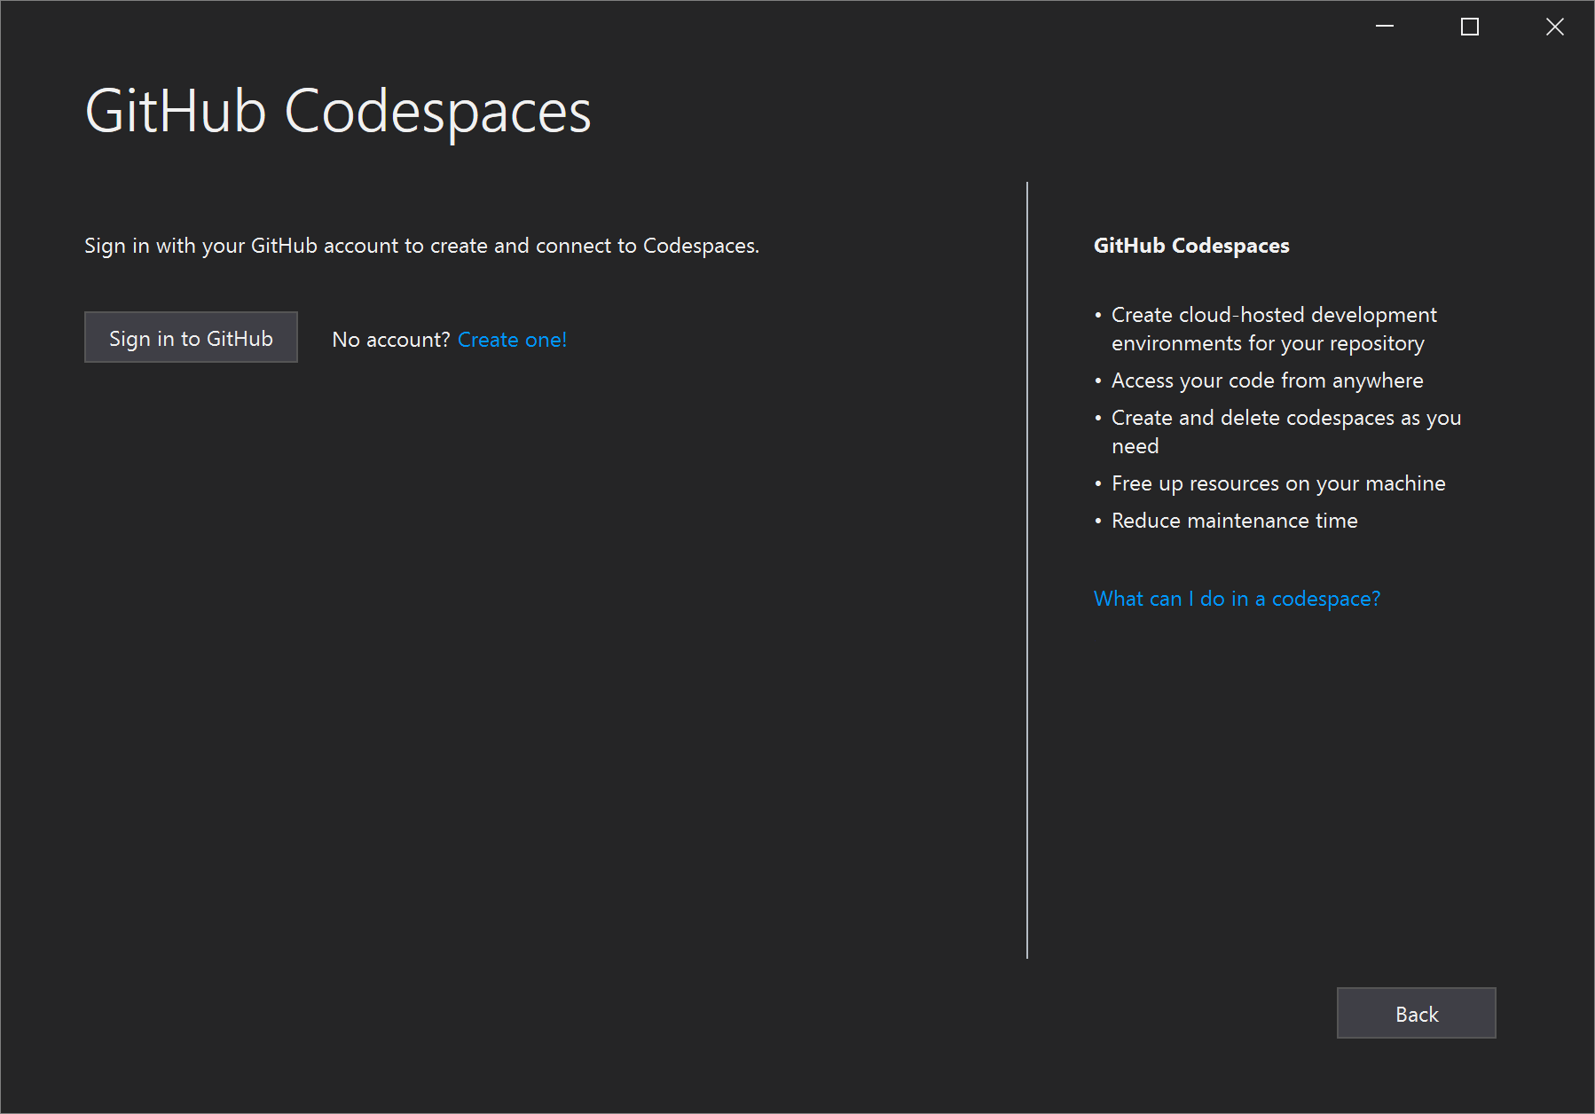Open the Create one! link
Screen dimensions: 1595x1114
[x=511, y=339]
